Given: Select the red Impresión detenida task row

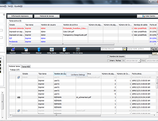Looking at the screenshot, I should [83, 28].
